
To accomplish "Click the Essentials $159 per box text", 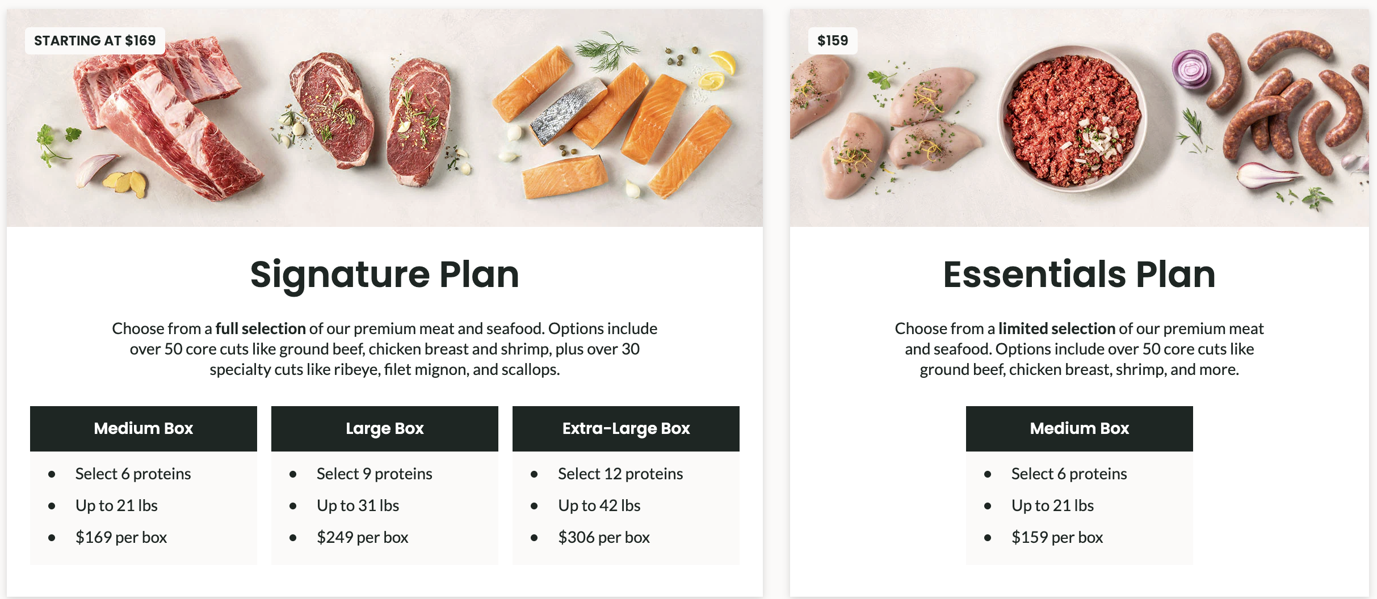I will pyautogui.click(x=1057, y=537).
